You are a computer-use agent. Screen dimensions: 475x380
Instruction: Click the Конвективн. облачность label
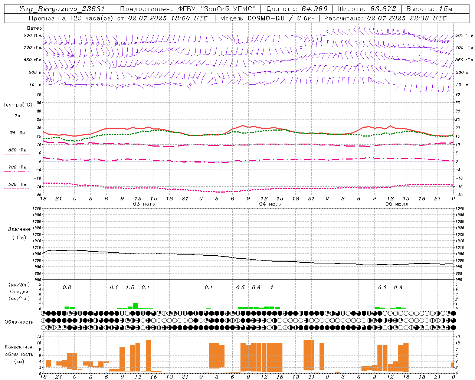coord(19,351)
